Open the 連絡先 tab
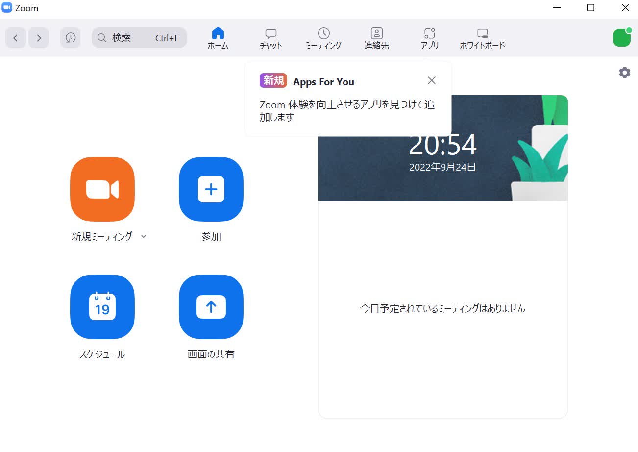638x452 pixels. pos(376,39)
